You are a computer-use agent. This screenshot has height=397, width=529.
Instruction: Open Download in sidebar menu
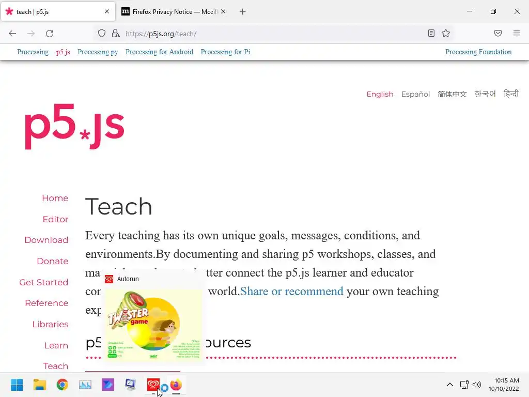(x=46, y=240)
